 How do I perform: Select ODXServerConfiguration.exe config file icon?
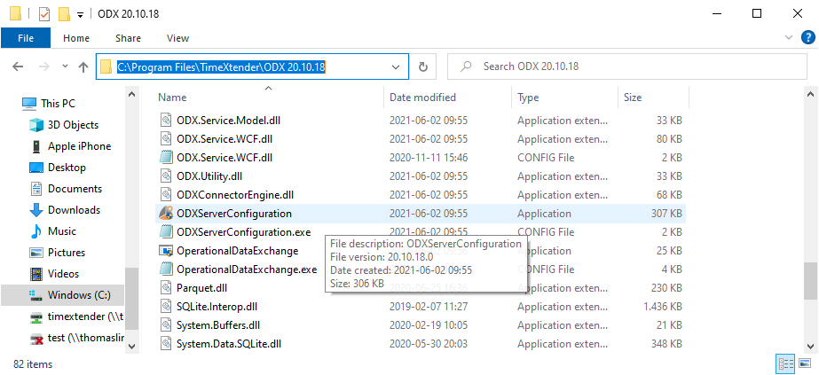[x=166, y=232]
